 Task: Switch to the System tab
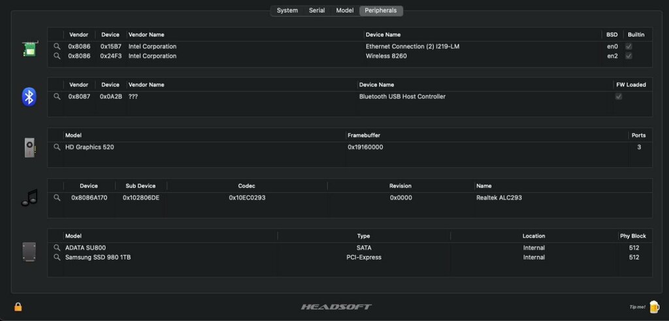(287, 10)
